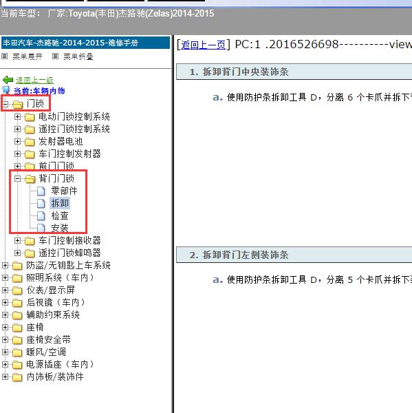The width and height of the screenshot is (412, 413).
Task: Click the 后视镜（车内） folder icon
Action: [x=17, y=303]
